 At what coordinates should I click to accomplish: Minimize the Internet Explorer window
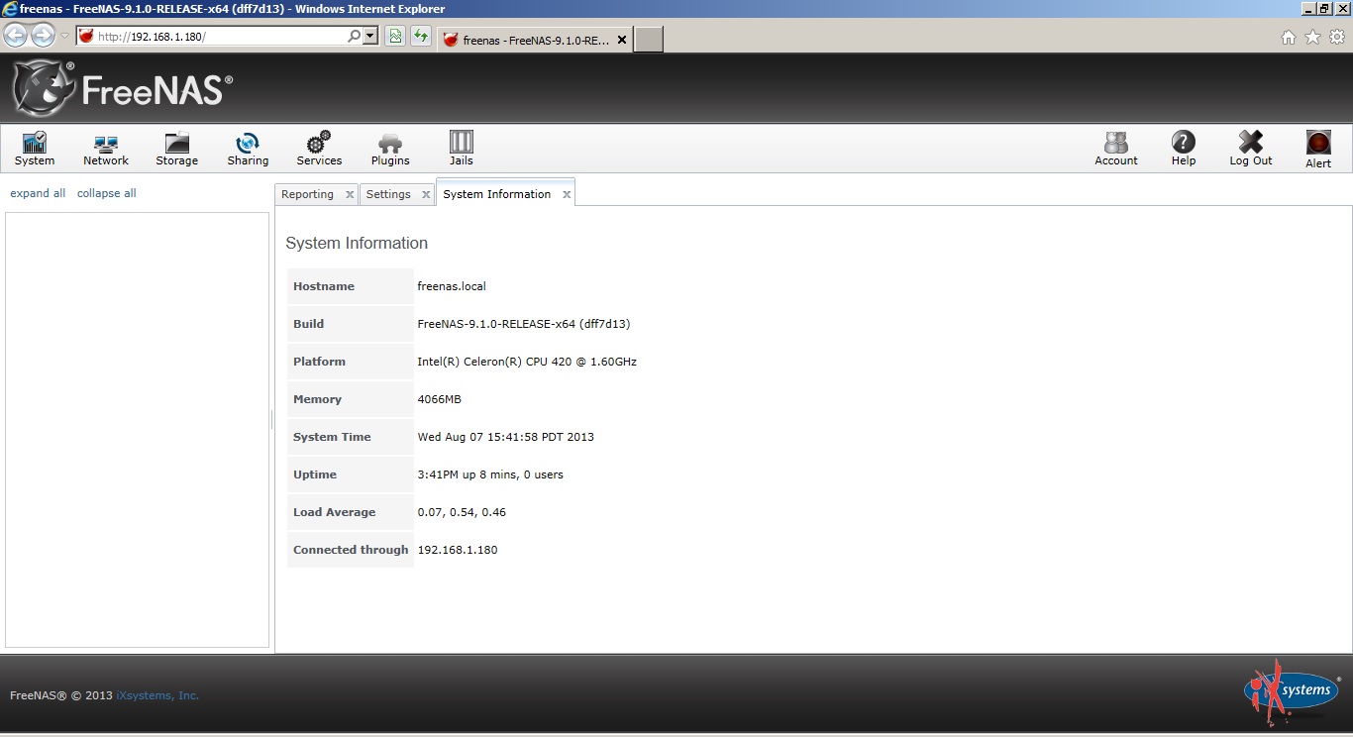tap(1307, 9)
